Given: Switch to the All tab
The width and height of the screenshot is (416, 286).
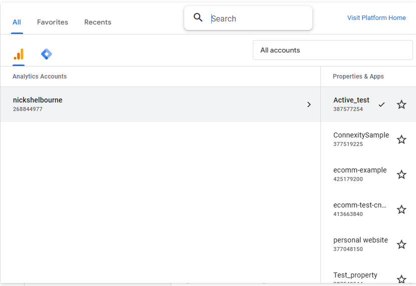Looking at the screenshot, I should (x=17, y=22).
